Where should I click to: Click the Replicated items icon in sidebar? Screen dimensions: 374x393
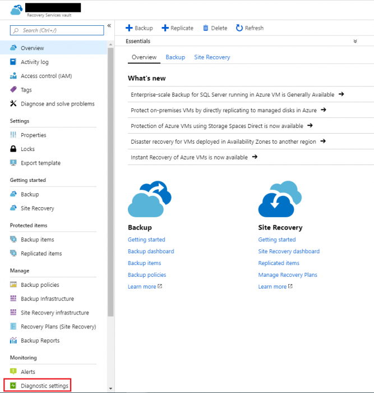(13, 253)
